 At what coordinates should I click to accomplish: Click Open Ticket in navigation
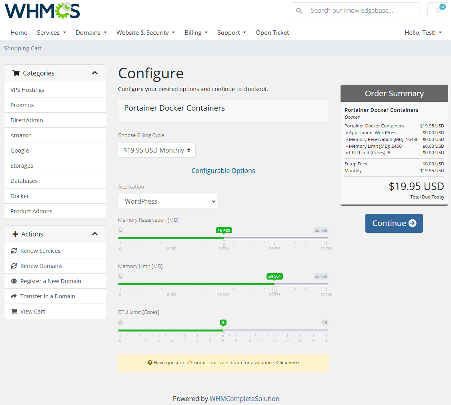(x=273, y=33)
